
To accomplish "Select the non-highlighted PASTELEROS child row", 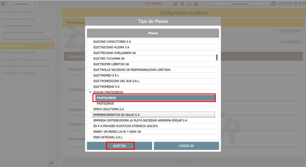I will [x=156, y=103].
